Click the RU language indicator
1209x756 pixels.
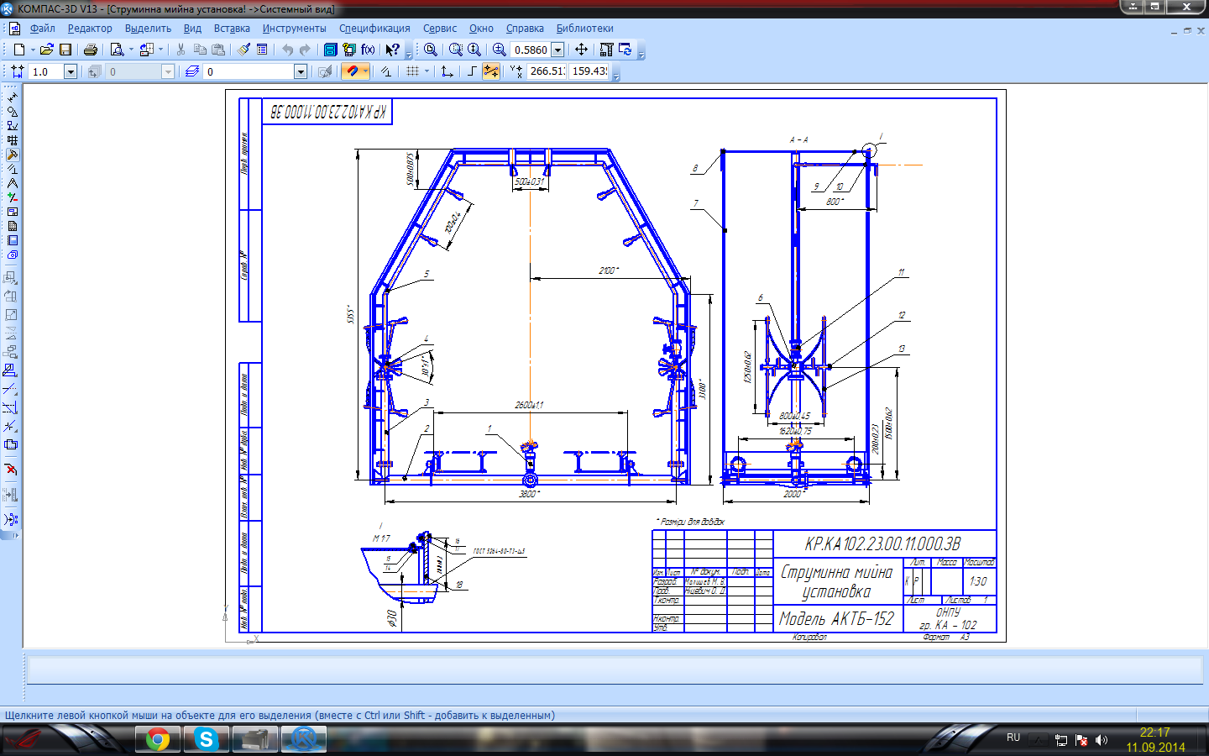coord(1013,738)
